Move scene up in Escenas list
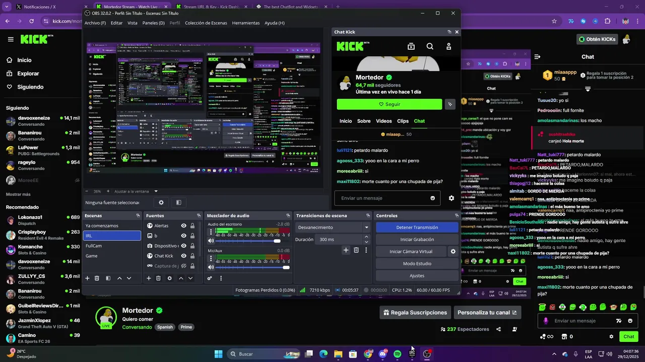645x362 pixels. pos(119,278)
